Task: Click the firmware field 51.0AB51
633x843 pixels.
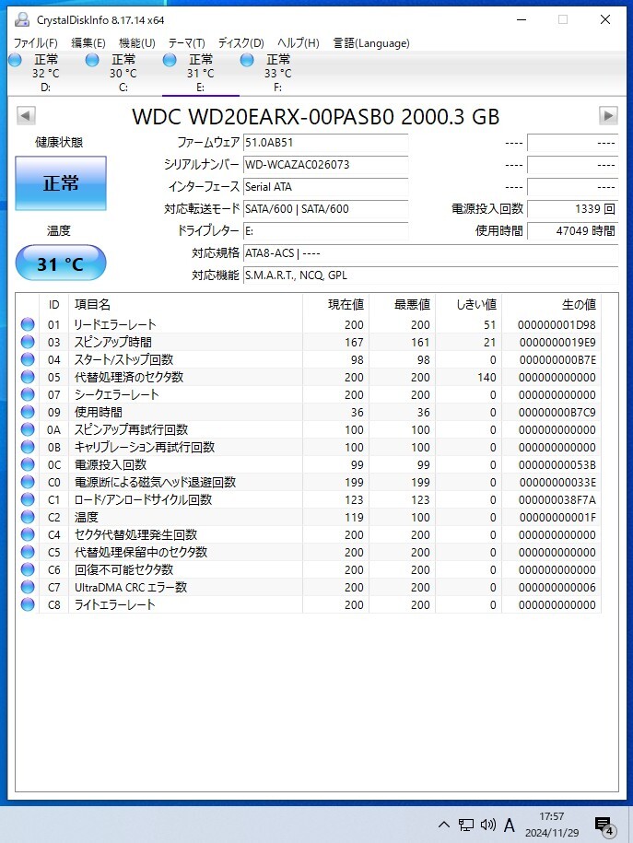Action: point(325,143)
